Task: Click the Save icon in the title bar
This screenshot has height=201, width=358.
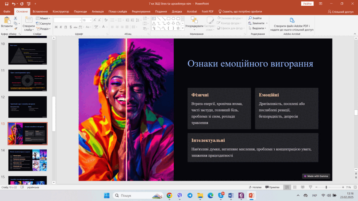Action: (6, 4)
